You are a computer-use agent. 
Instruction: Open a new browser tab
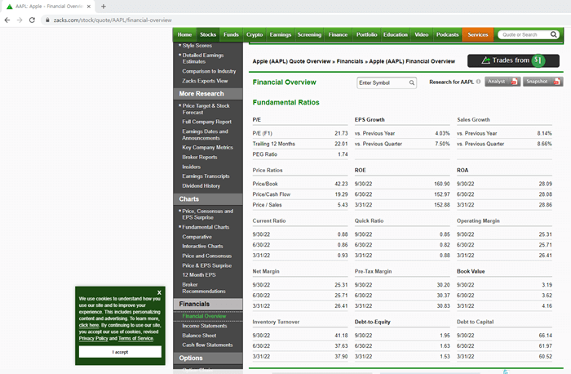coord(104,7)
